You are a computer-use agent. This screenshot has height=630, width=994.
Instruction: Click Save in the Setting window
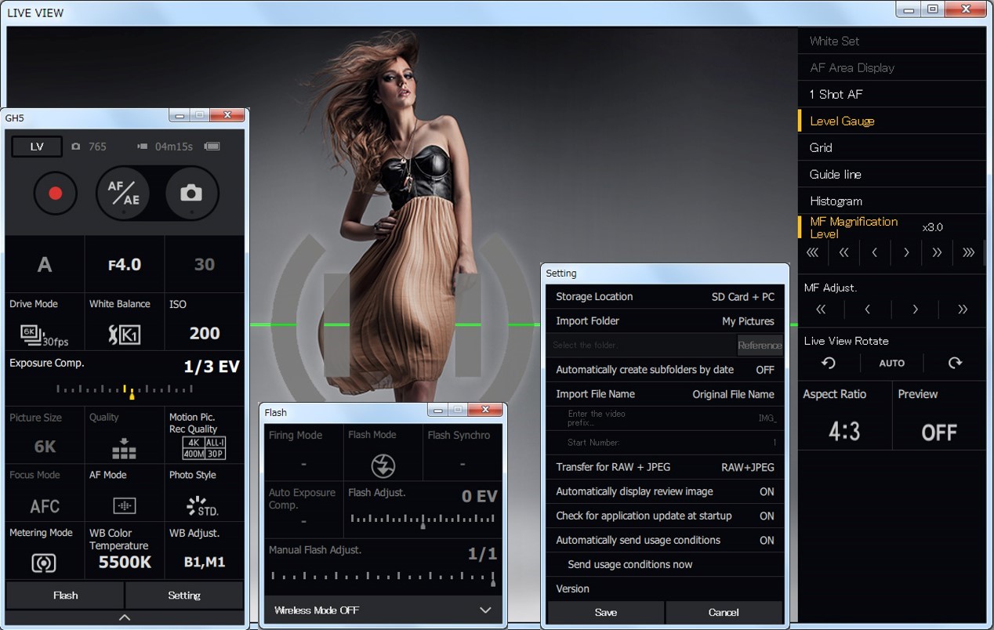point(605,612)
